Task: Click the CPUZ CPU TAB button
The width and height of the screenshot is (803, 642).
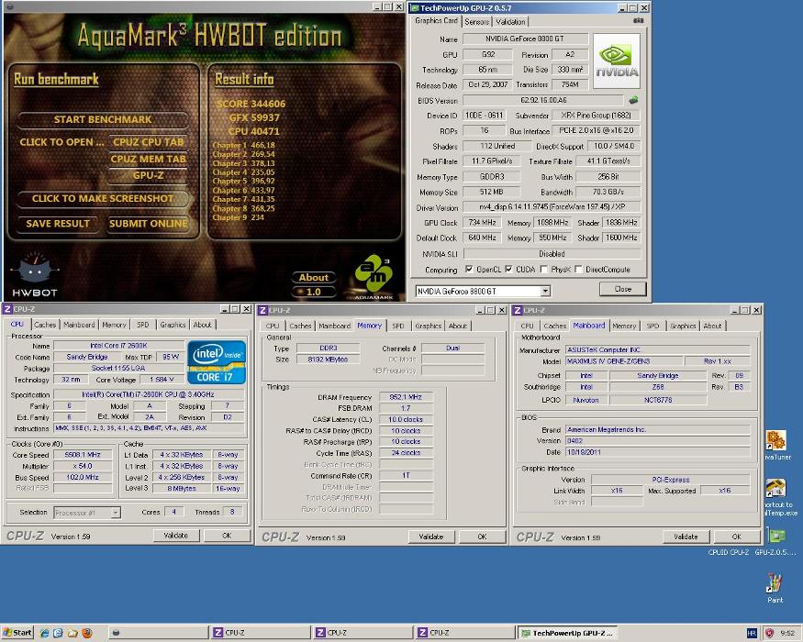Action: coord(148,142)
